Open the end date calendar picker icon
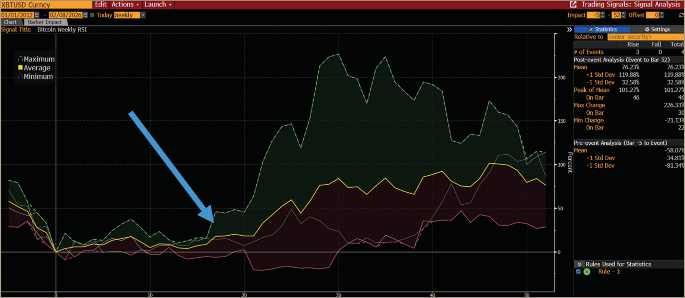The image size is (685, 298). coord(85,15)
